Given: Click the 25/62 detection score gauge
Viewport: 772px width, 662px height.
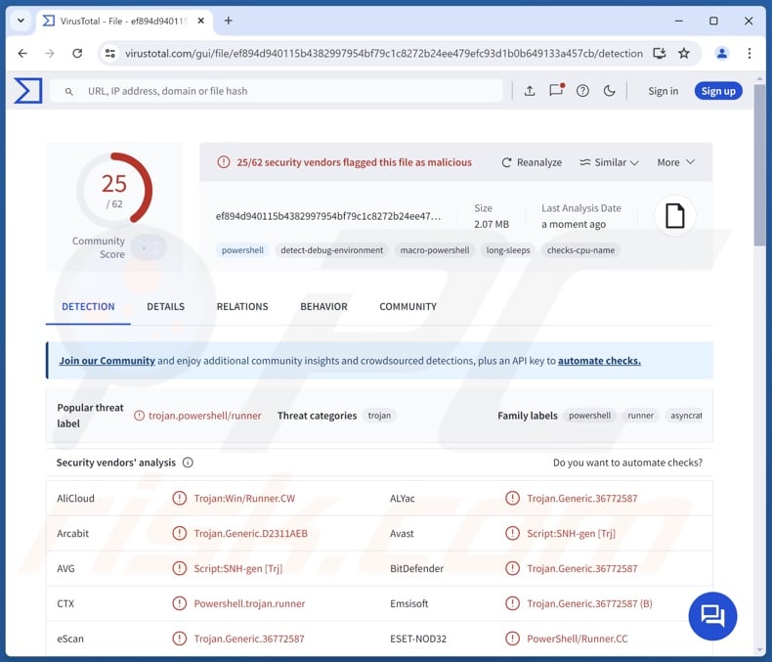Looking at the screenshot, I should [x=114, y=190].
